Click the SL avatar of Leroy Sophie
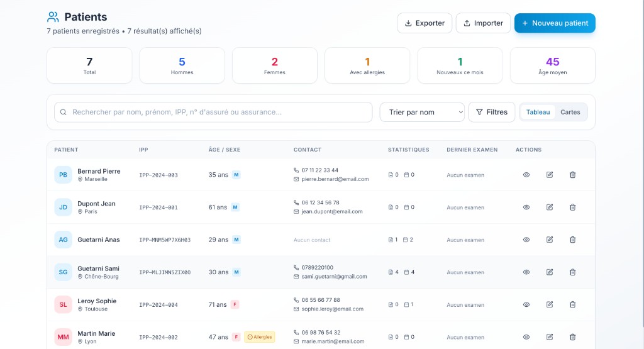This screenshot has width=644, height=349. [x=64, y=304]
